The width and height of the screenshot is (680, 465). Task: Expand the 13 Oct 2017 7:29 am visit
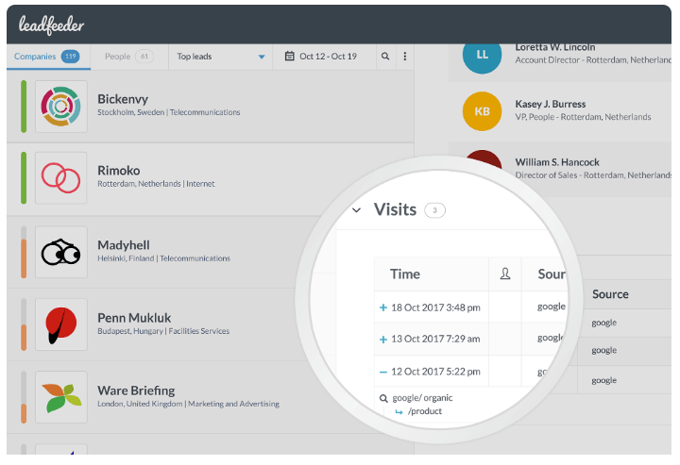(382, 340)
